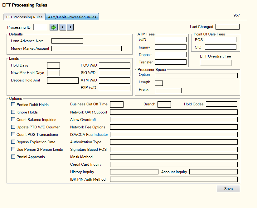Focus the Loan Advance Note field
The height and width of the screenshot is (208, 257).
67,41
